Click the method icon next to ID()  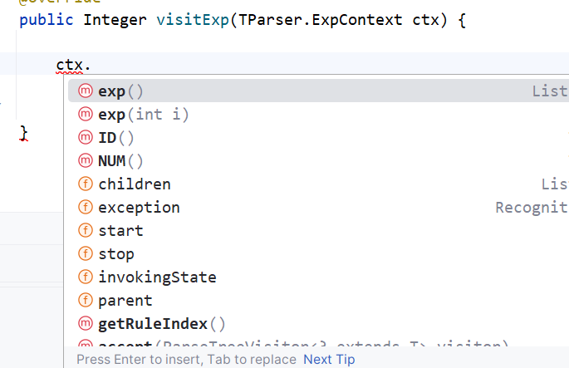(86, 138)
